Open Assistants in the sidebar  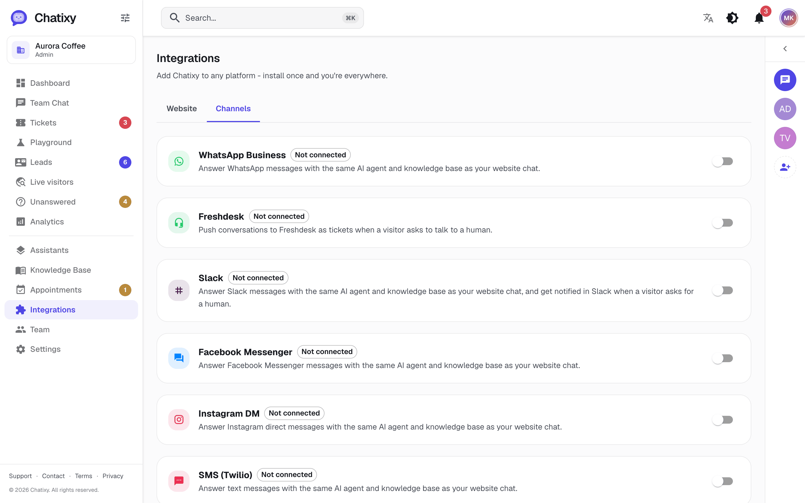coord(71,250)
